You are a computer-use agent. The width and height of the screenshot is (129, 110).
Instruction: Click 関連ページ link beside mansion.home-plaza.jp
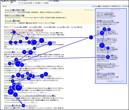34,102
